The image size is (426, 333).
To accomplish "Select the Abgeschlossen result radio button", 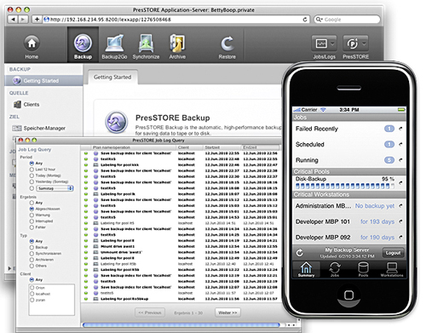I will click(x=32, y=209).
